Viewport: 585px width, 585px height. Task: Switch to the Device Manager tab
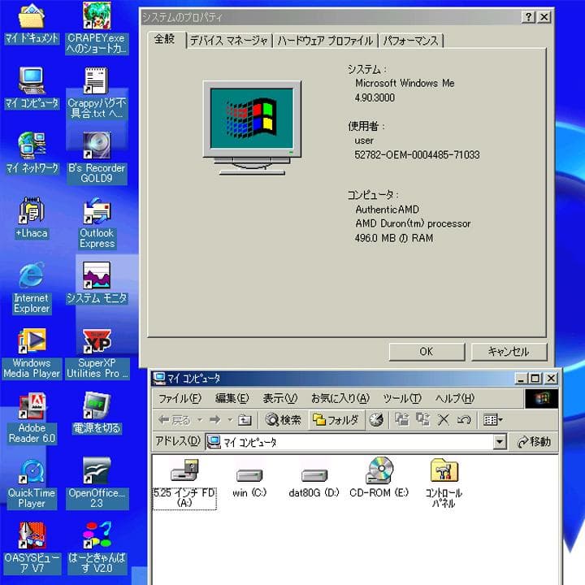(x=228, y=41)
